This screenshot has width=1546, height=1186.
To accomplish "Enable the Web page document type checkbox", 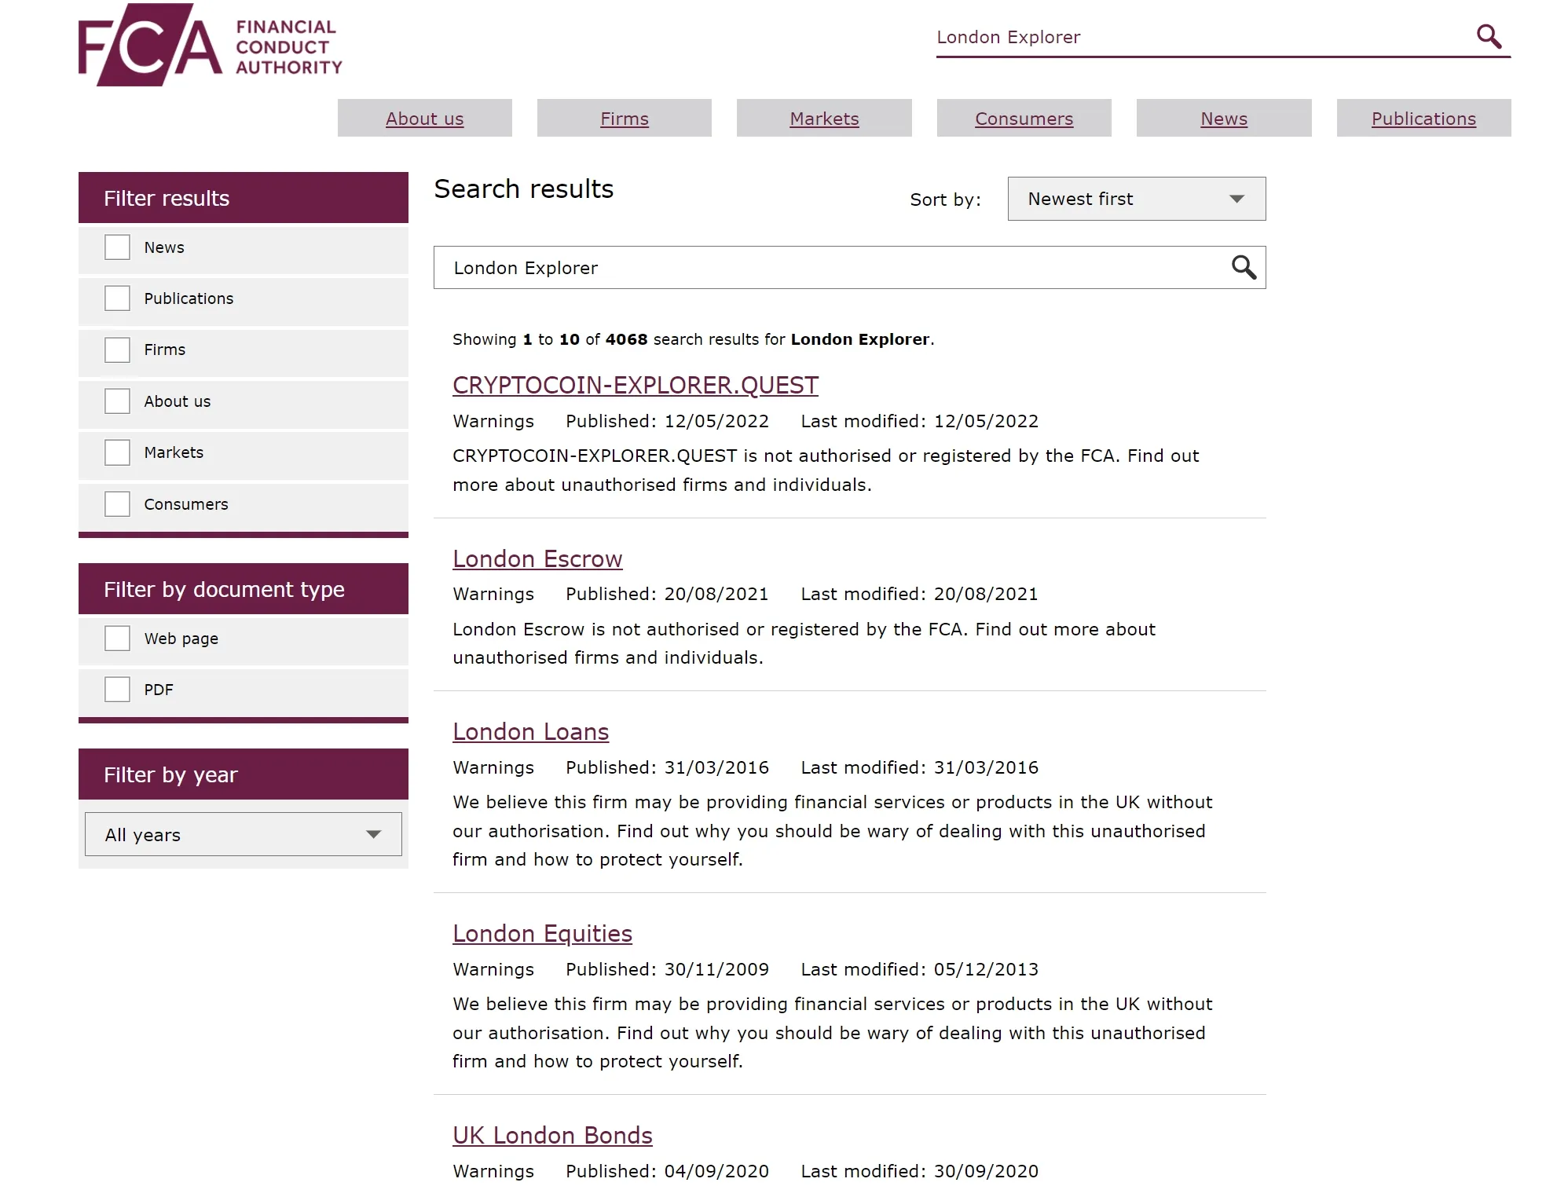I will click(x=117, y=639).
